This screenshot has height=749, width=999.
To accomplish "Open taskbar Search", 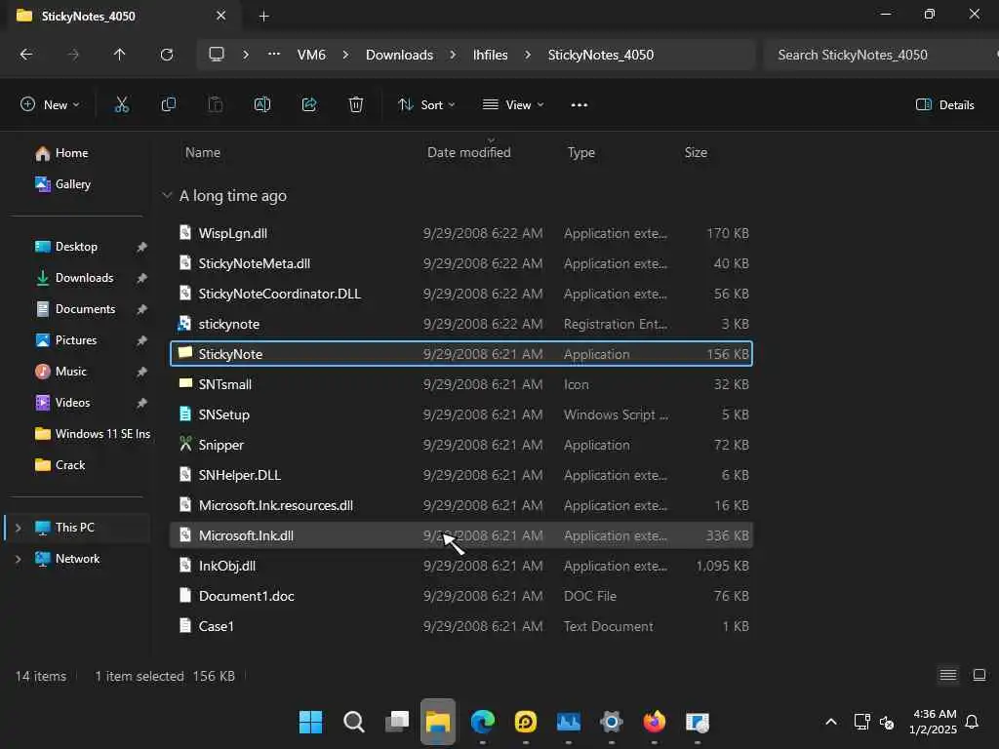I will click(x=353, y=723).
